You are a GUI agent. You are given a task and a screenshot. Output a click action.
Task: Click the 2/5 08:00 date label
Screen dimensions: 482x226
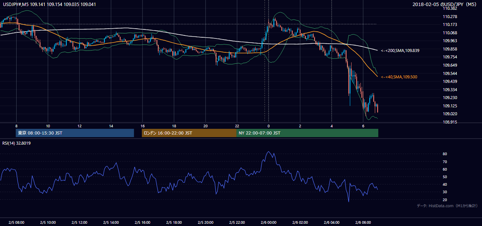16,222
